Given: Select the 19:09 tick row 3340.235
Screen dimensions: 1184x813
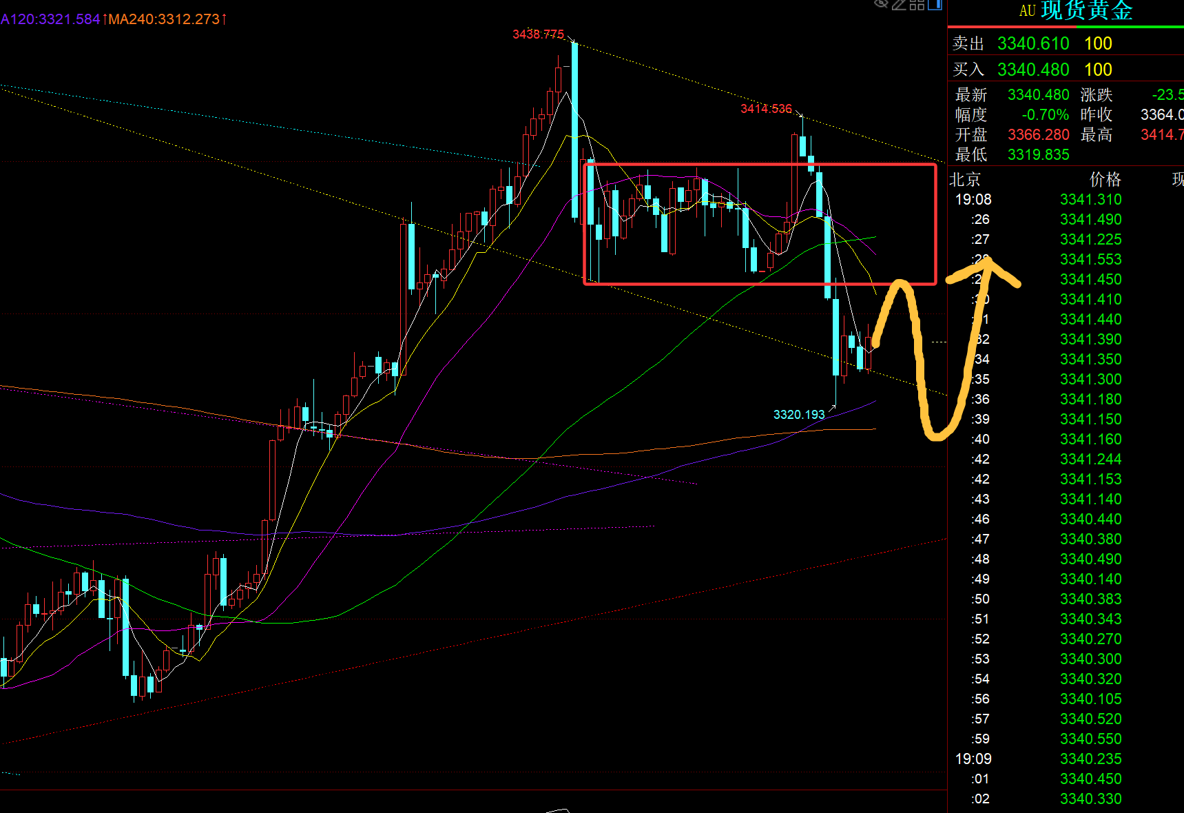Looking at the screenshot, I should 1090,759.
